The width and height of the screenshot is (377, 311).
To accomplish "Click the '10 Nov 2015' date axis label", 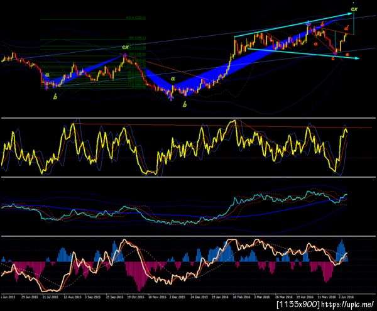I will [156, 297].
